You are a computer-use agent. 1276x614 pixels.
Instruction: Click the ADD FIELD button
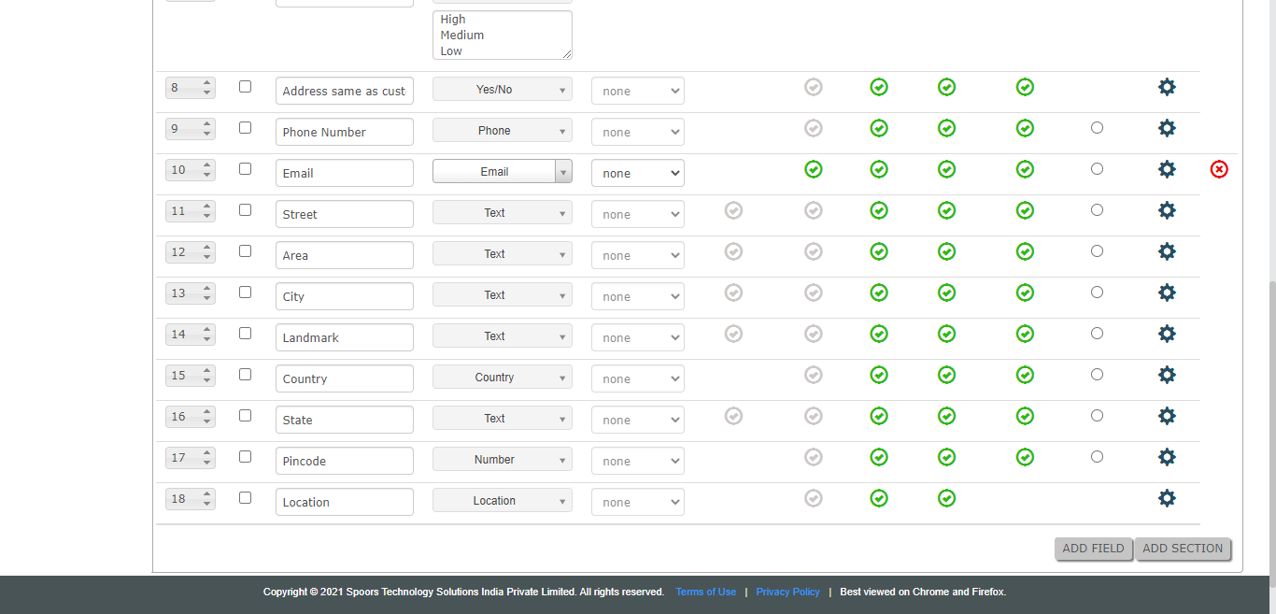tap(1093, 549)
